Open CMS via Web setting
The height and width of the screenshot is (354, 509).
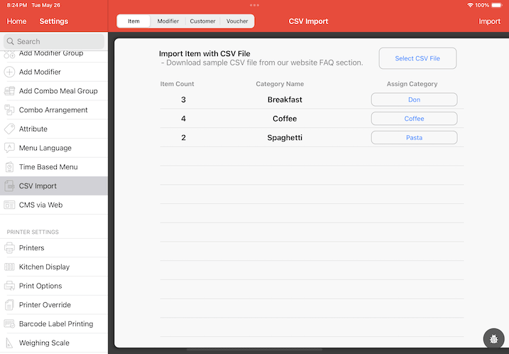pos(54,205)
